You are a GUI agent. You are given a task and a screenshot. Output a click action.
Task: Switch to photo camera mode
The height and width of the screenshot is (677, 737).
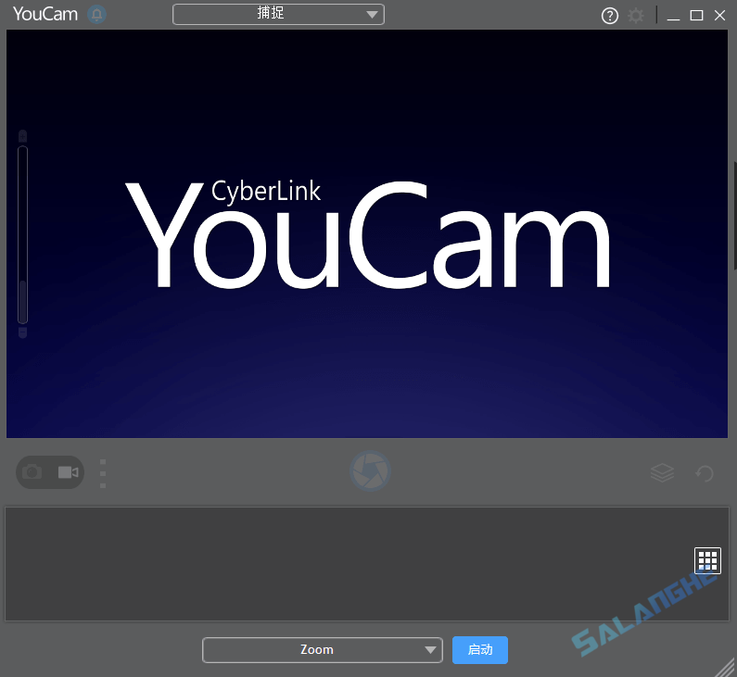pos(32,471)
